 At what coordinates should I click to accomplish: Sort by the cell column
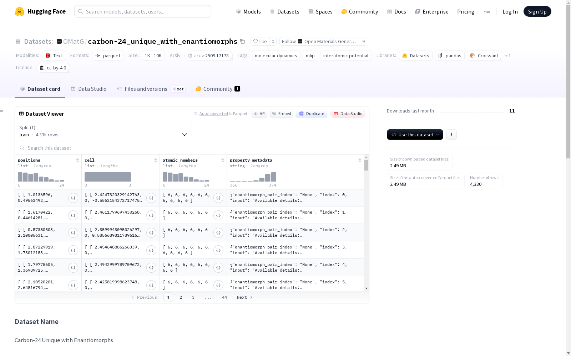[x=156, y=160]
